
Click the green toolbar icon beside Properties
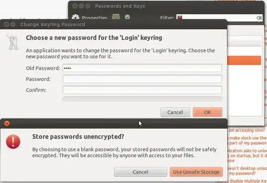click(x=116, y=17)
